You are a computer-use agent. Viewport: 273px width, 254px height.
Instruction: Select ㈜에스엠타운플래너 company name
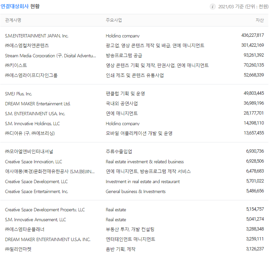click(25, 229)
